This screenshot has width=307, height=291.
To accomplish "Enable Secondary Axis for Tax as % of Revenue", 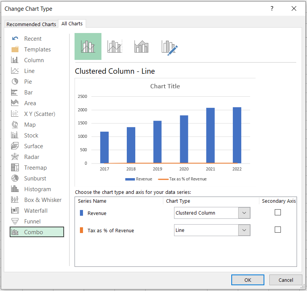I will pyautogui.click(x=278, y=230).
